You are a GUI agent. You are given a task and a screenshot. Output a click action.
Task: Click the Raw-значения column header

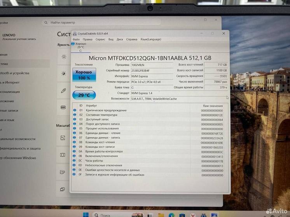[213, 106]
